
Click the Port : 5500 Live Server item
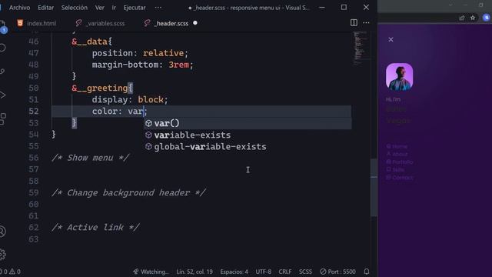click(x=337, y=272)
